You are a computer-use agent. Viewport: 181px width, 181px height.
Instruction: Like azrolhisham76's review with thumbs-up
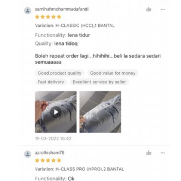149,153
